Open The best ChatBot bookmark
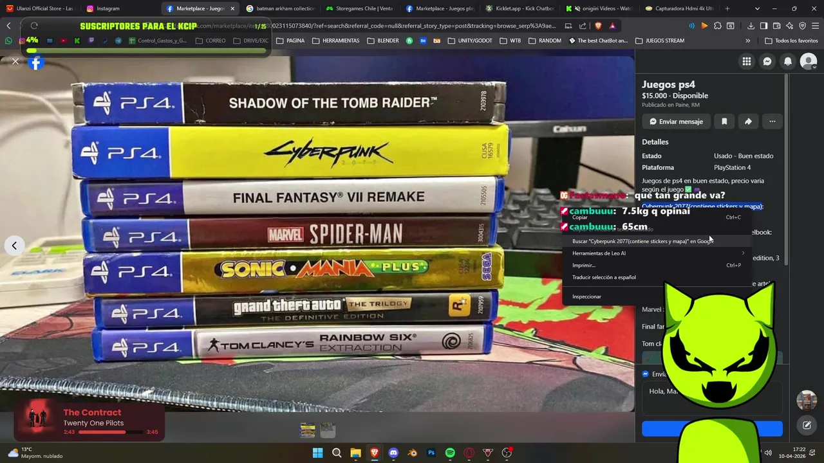The height and width of the screenshot is (463, 824). [x=598, y=41]
